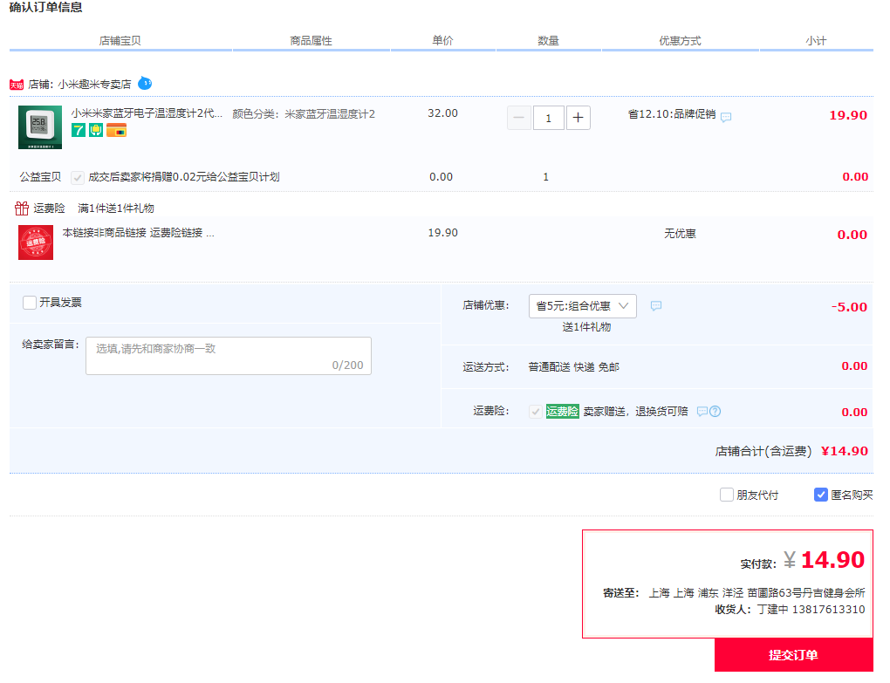Click the 数量 column header
This screenshot has height=683, width=890.
coord(548,41)
